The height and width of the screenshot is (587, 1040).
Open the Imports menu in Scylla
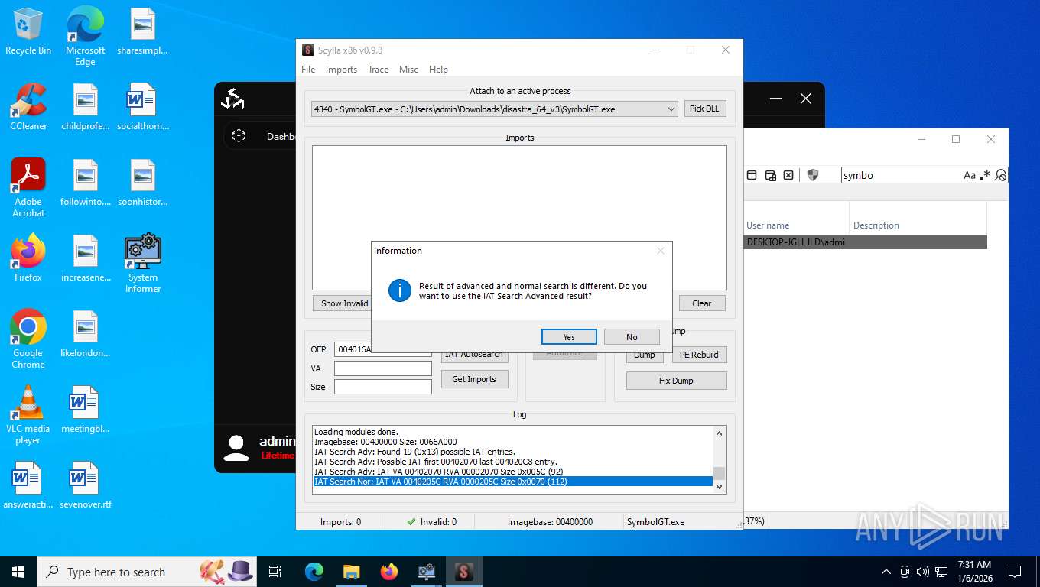coord(341,70)
